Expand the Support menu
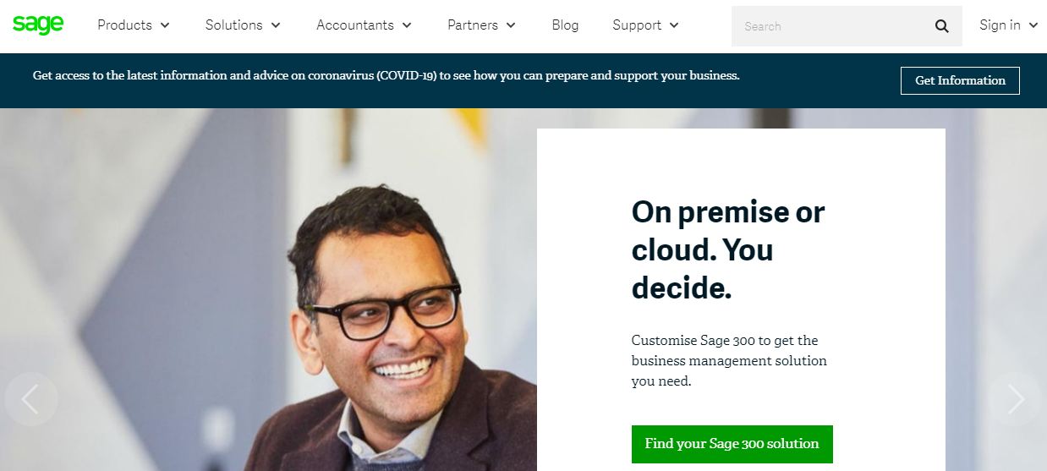The image size is (1047, 471). [x=645, y=25]
